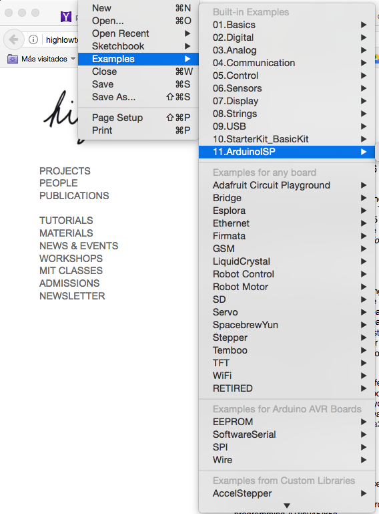Select the highlighted 11.ArduinoISP entry

coord(287,152)
